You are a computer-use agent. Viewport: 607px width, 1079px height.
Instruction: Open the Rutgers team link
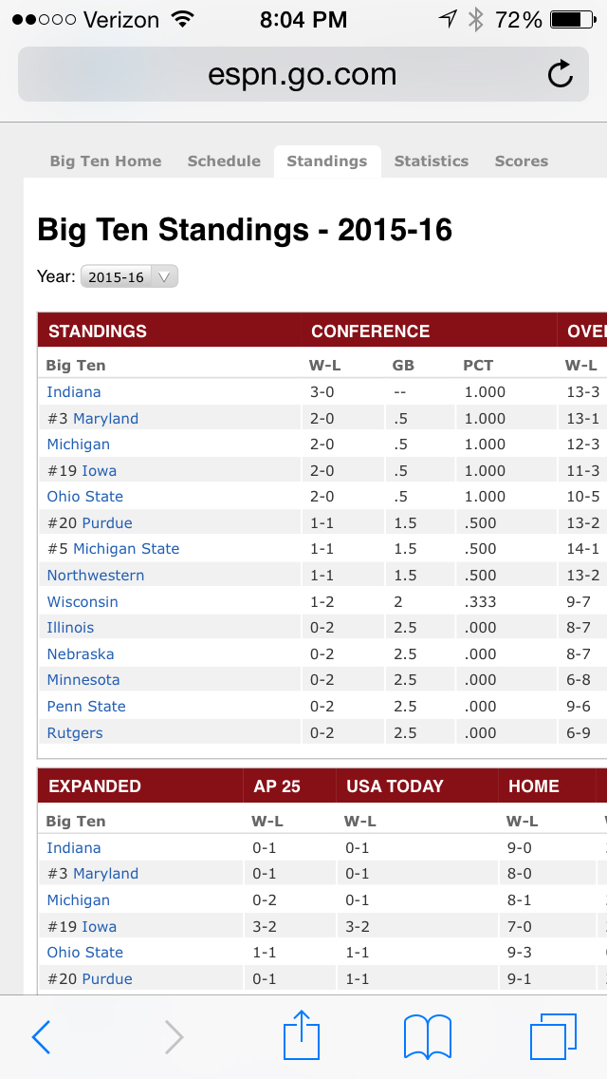point(75,732)
